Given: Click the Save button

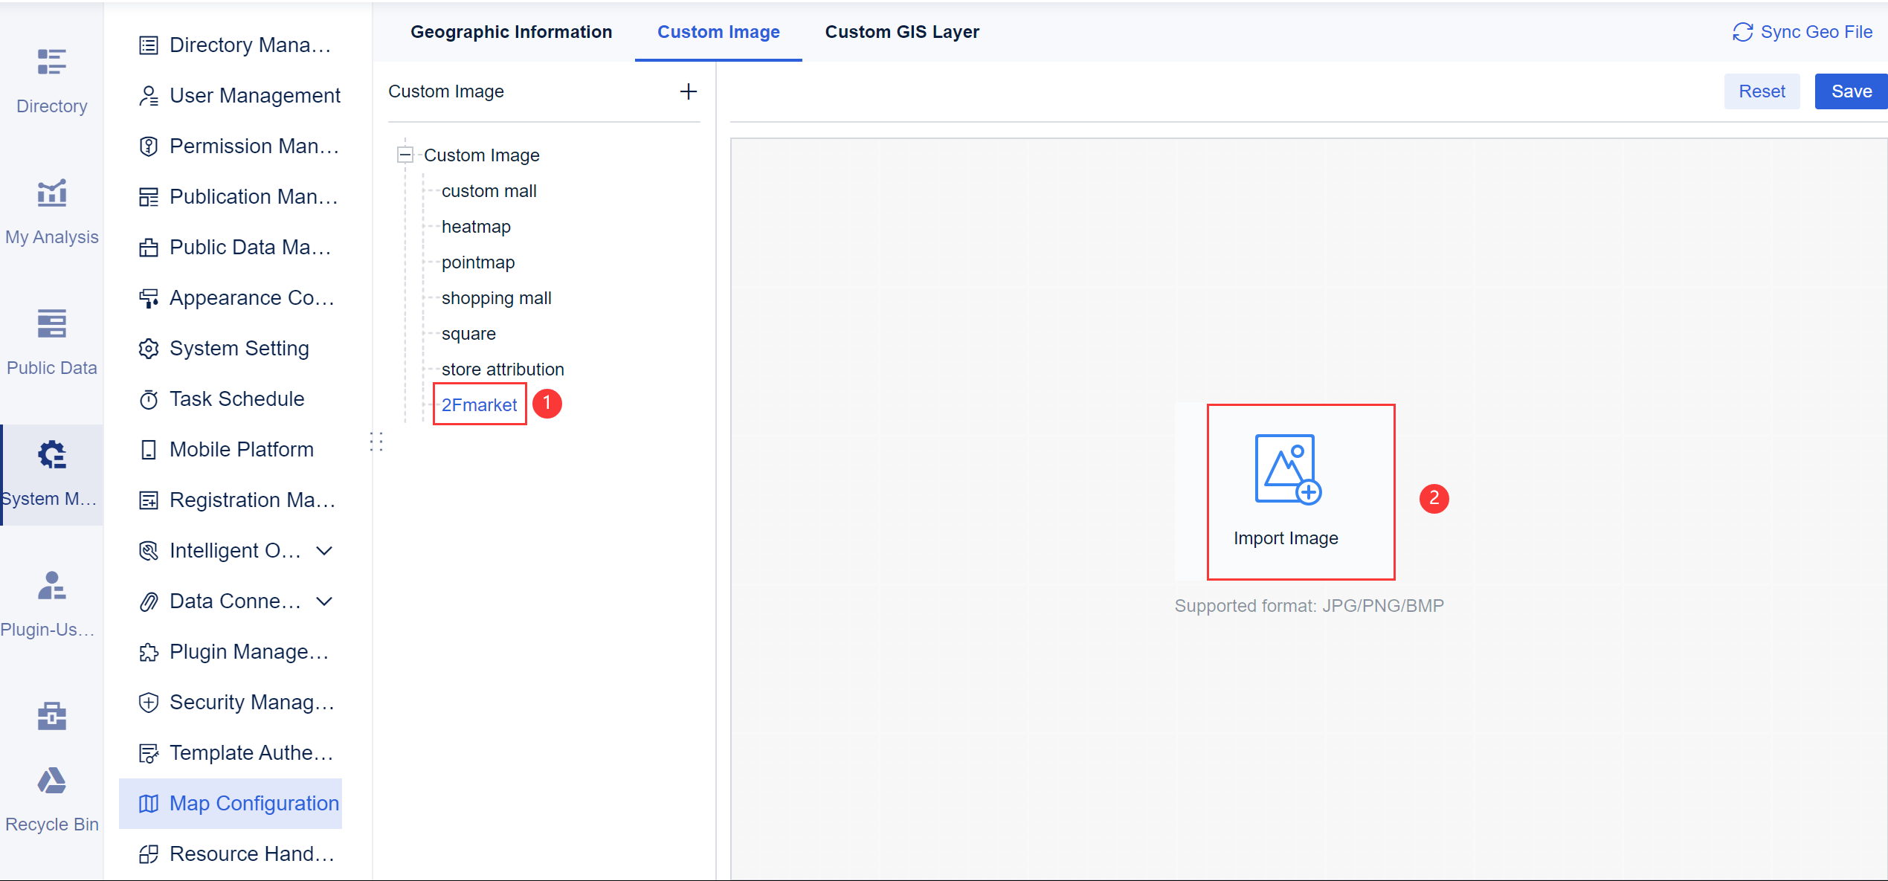Looking at the screenshot, I should pos(1850,91).
